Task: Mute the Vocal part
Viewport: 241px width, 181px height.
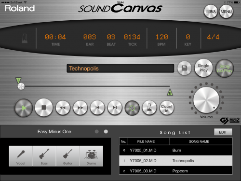Action: (21, 156)
